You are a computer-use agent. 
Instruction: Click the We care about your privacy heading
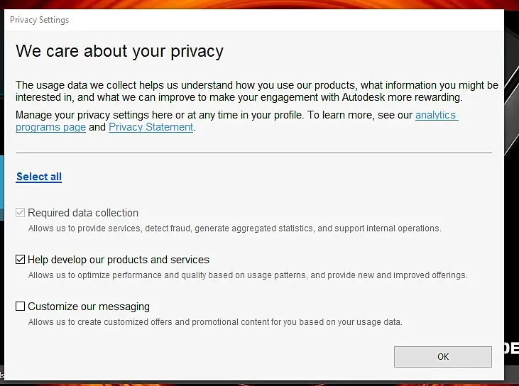point(119,51)
